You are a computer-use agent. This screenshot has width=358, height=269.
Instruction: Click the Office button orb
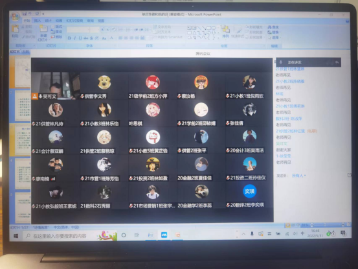pyautogui.click(x=16, y=16)
